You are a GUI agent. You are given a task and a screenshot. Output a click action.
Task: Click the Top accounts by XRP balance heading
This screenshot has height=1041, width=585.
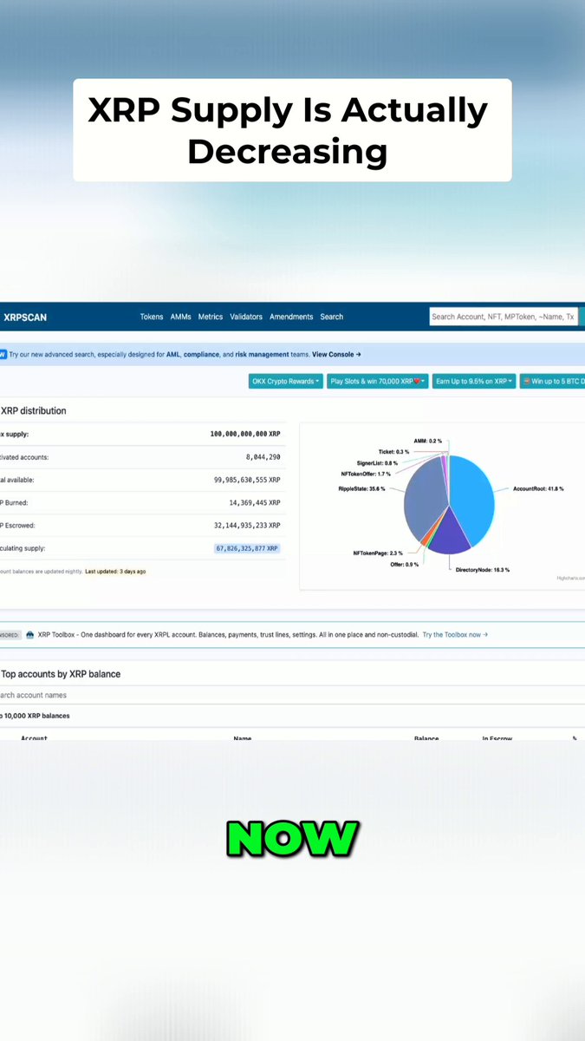coord(60,674)
